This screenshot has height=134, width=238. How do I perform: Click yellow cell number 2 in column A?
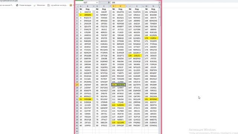tap(81, 15)
